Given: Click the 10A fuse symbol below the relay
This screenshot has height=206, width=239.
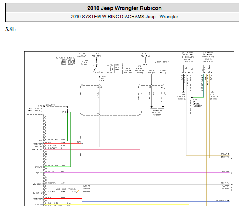Looking at the screenshot, I should click(x=99, y=78).
